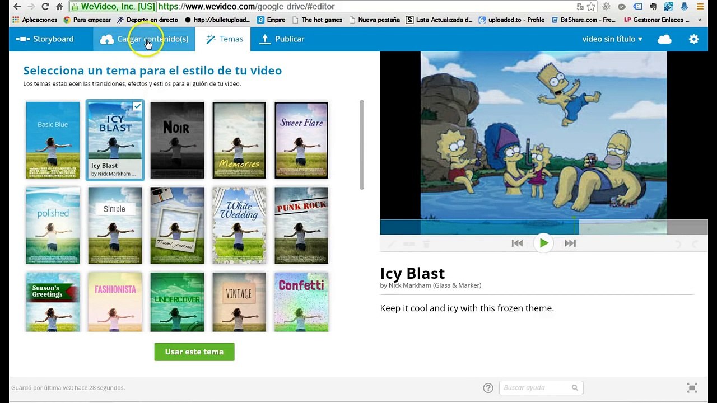The height and width of the screenshot is (403, 717).
Task: Choose the Noir theme
Action: tap(177, 140)
